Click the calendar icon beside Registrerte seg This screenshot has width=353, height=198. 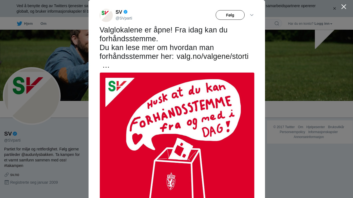(x=7, y=182)
